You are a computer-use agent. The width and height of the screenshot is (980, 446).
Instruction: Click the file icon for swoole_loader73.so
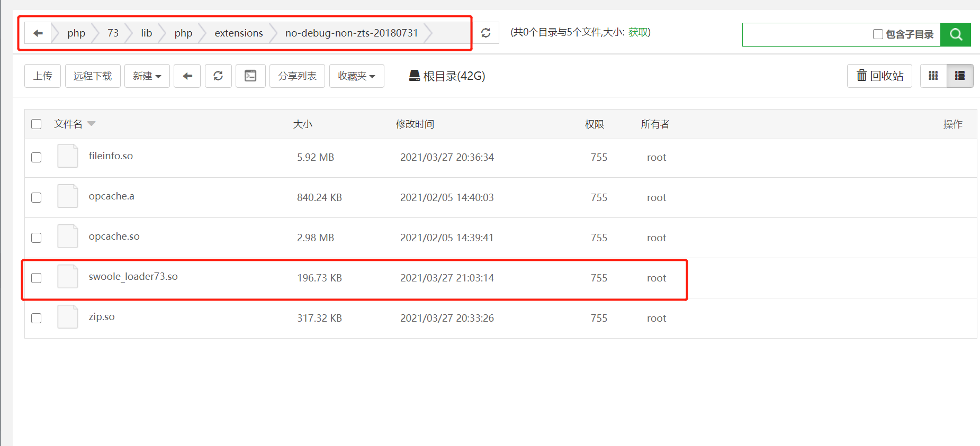[68, 277]
